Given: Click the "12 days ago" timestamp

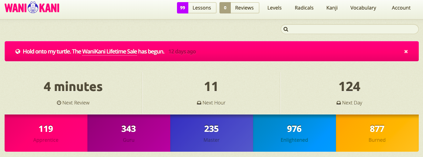Looking at the screenshot, I should (x=182, y=51).
